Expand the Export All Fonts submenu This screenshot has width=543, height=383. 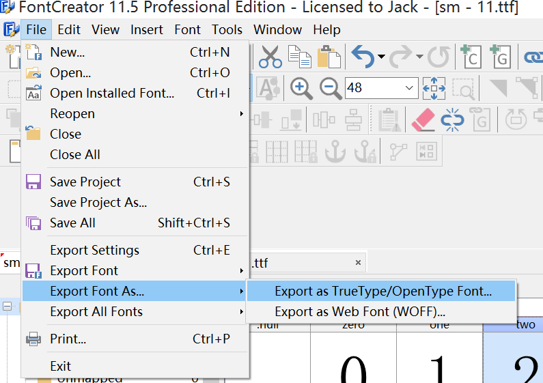pos(135,311)
